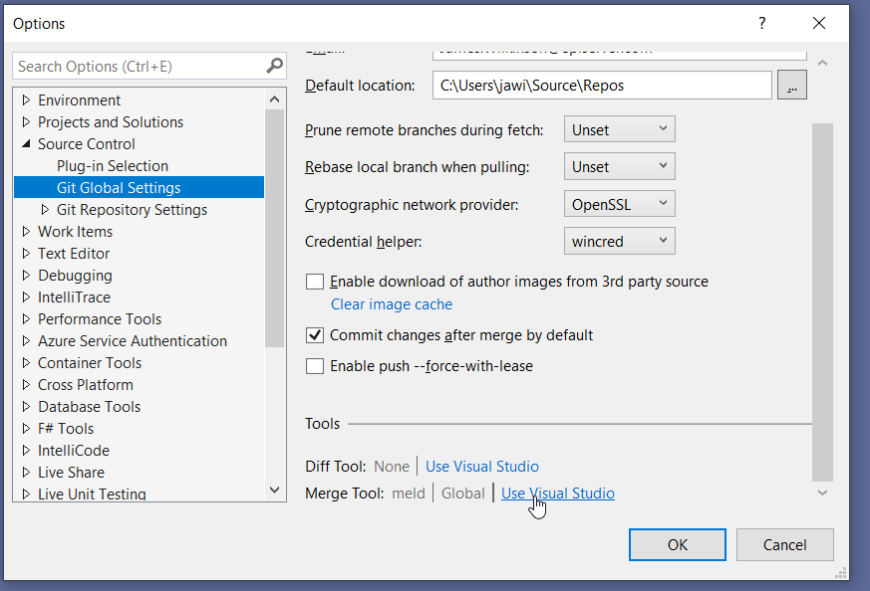
Task: Open Cryptographic network provider dropdown
Action: [x=619, y=205]
